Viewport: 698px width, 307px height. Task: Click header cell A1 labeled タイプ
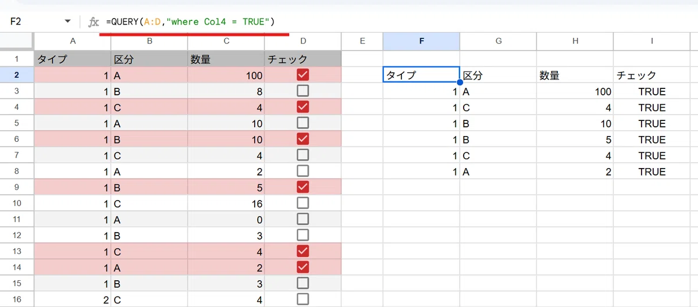[73, 59]
